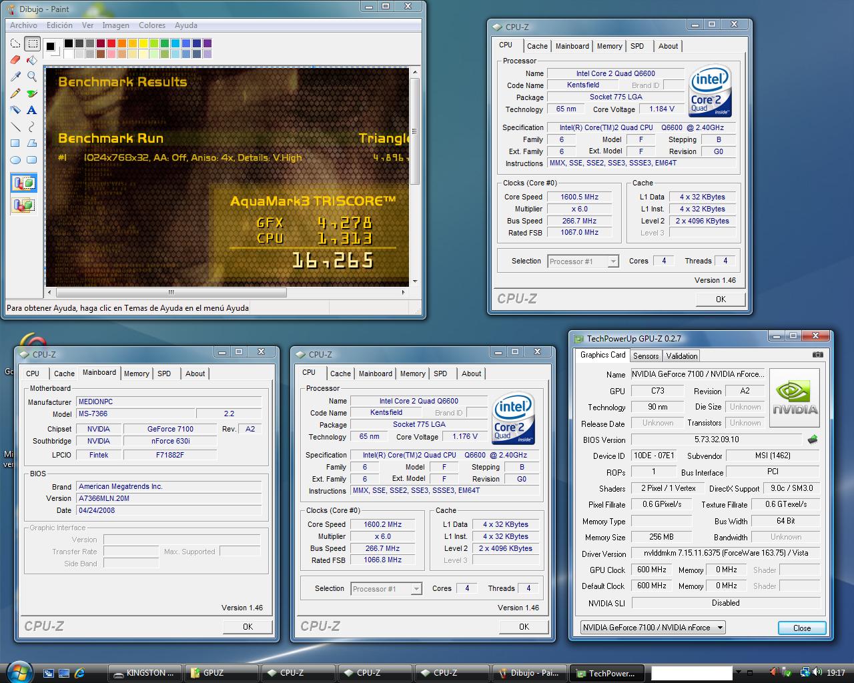Select the Curve tool in Paint
Screen dimensions: 854x683
click(x=32, y=127)
